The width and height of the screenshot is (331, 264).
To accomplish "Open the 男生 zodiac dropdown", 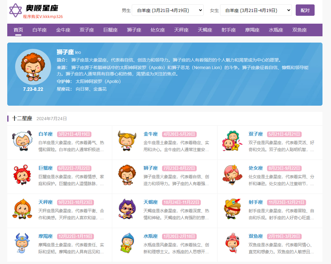I will (167, 10).
